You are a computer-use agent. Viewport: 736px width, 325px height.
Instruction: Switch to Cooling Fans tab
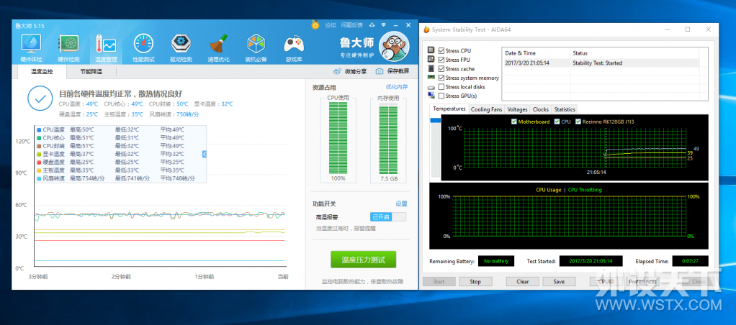pyautogui.click(x=486, y=109)
